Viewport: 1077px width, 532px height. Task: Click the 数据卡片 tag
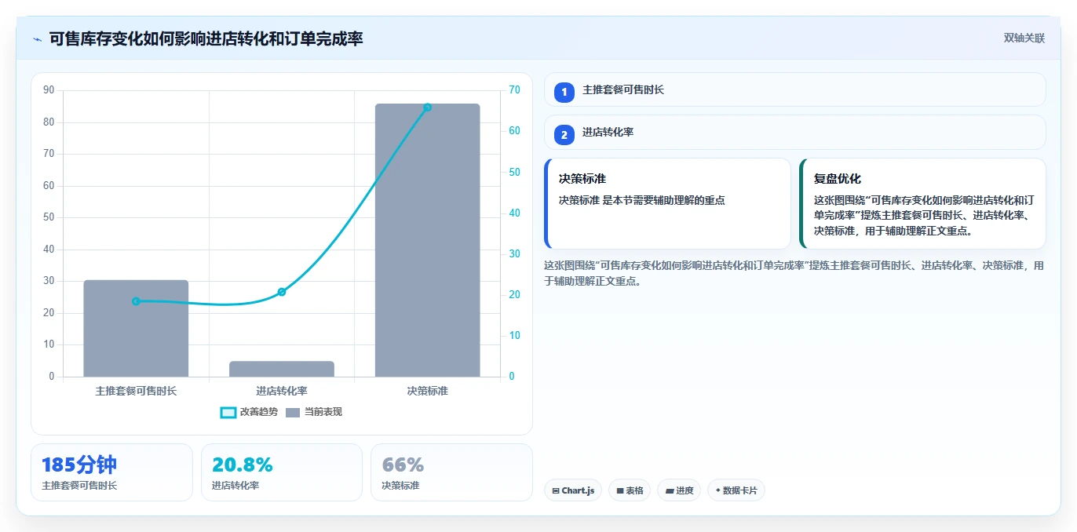[736, 490]
